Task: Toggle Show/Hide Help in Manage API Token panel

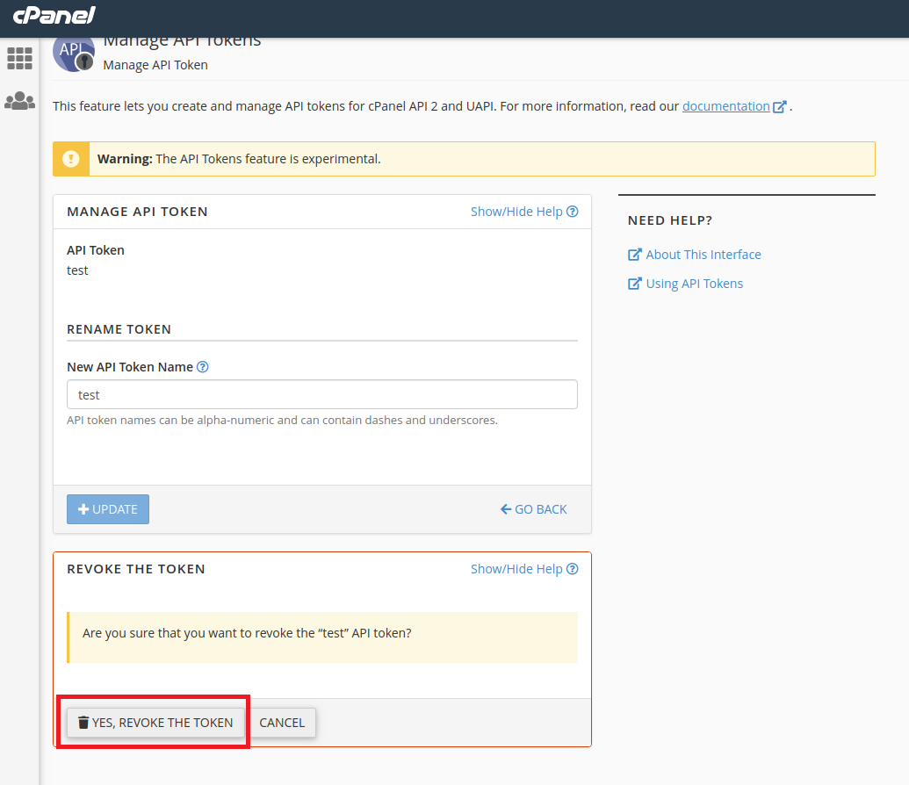Action: pos(516,211)
